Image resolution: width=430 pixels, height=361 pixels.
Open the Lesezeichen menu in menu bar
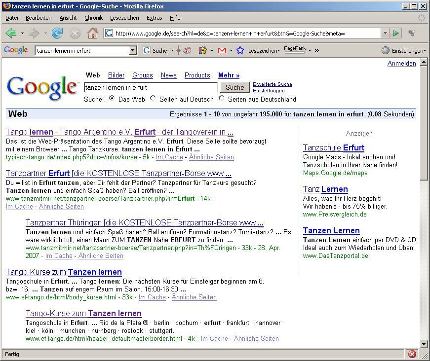(x=124, y=18)
